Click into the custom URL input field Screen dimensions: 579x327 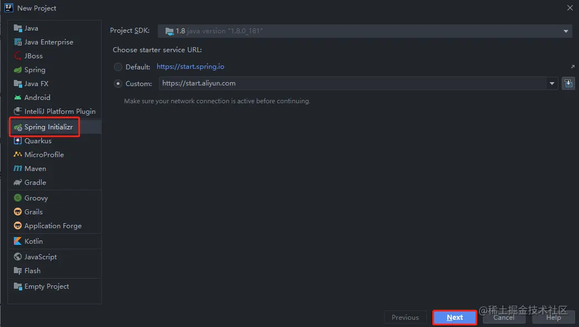click(352, 83)
